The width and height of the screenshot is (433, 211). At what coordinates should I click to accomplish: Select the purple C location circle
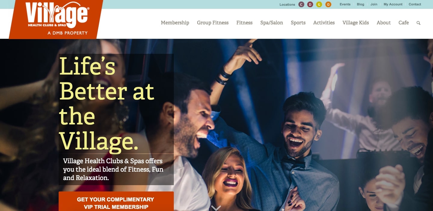(x=301, y=5)
